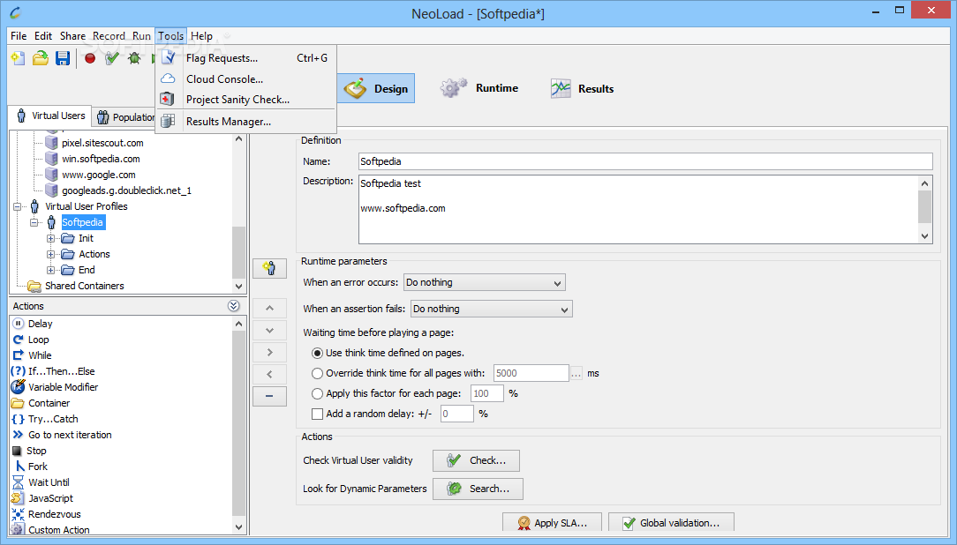
Task: Open the Edit menu
Action: tap(42, 36)
